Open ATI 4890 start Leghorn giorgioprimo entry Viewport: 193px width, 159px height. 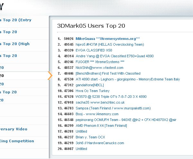coord(128,79)
